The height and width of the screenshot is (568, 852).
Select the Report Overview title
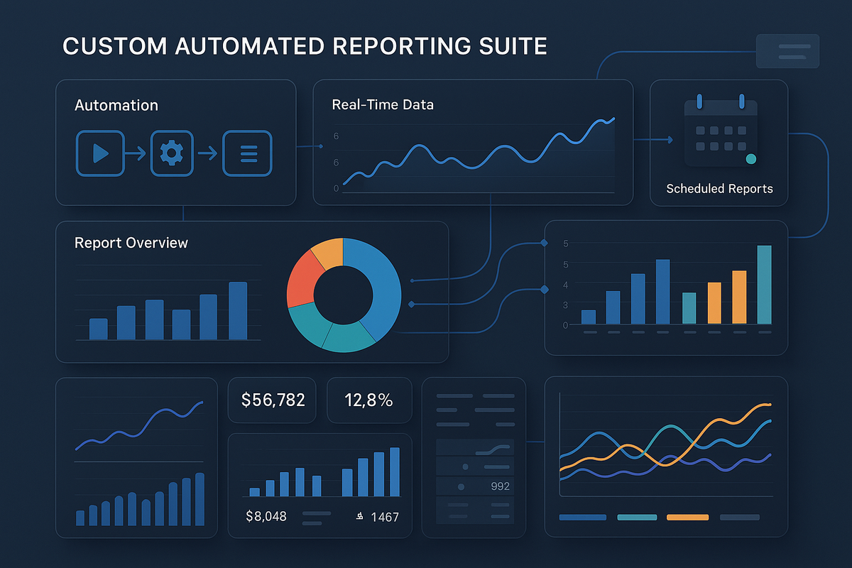[131, 243]
